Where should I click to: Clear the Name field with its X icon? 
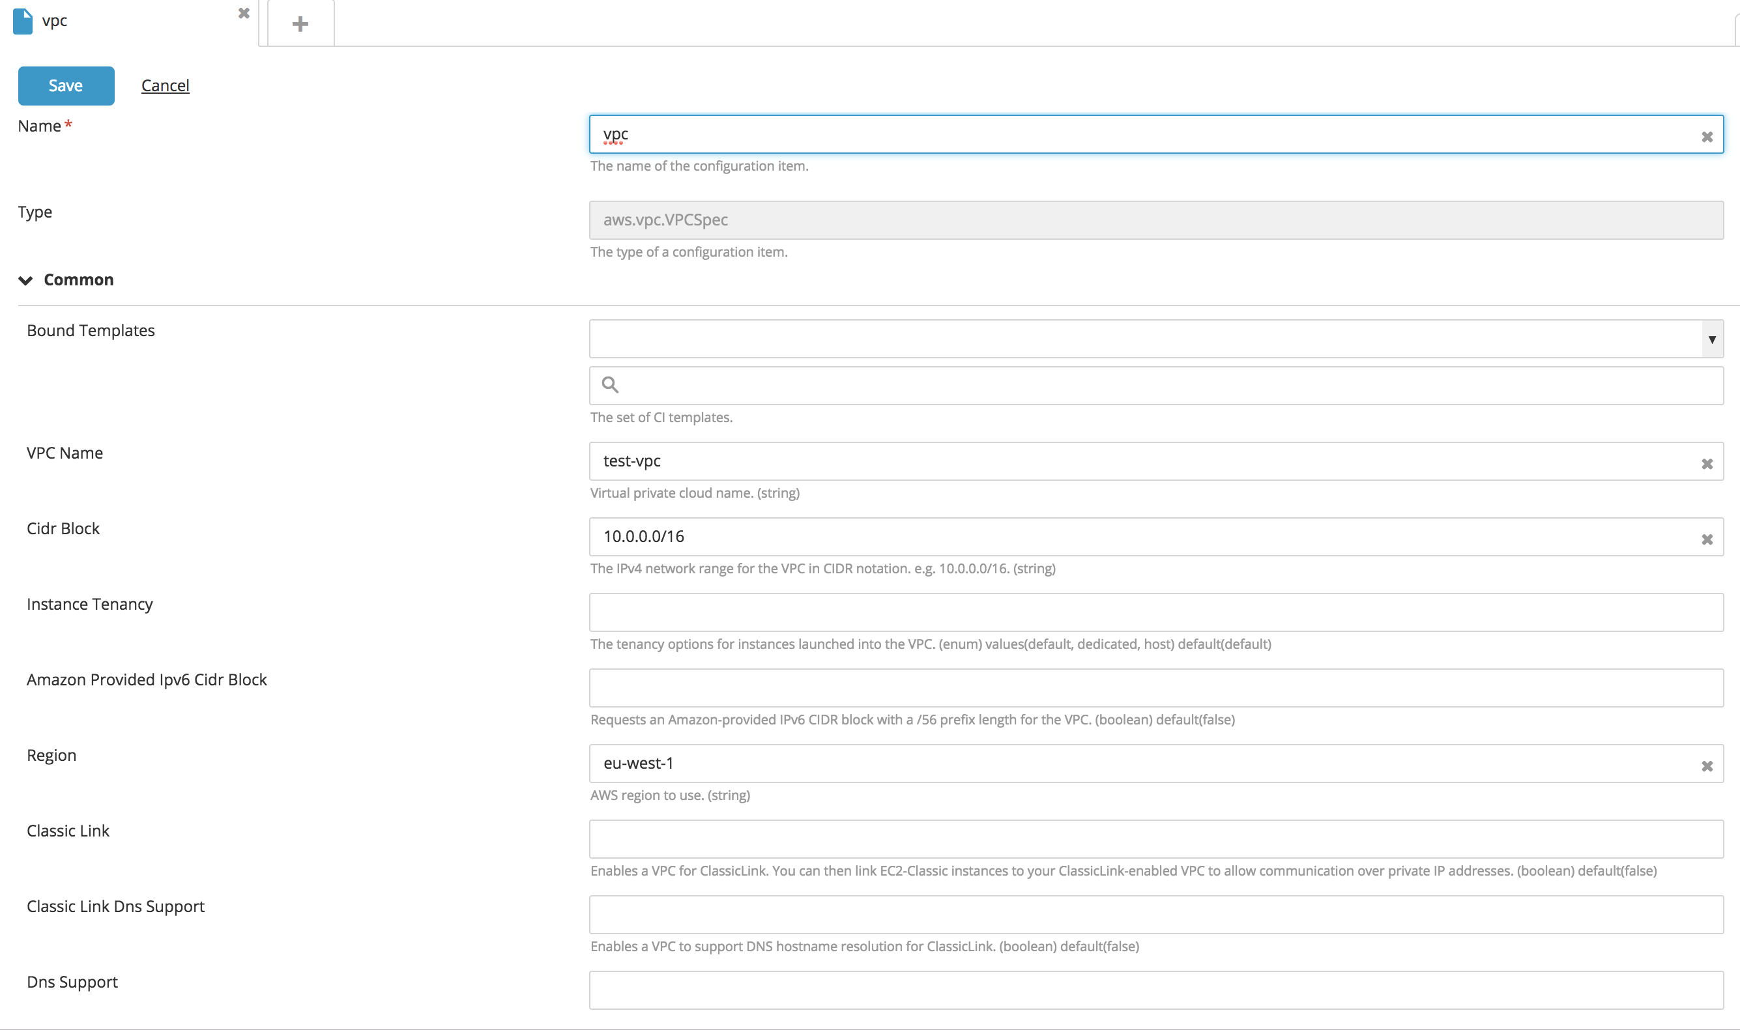(1707, 137)
